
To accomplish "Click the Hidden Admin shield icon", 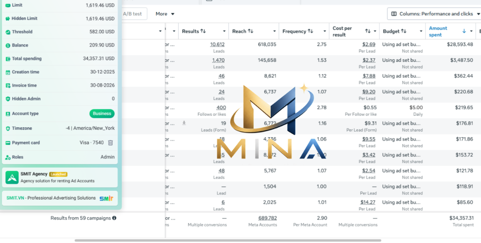I will coord(8,99).
